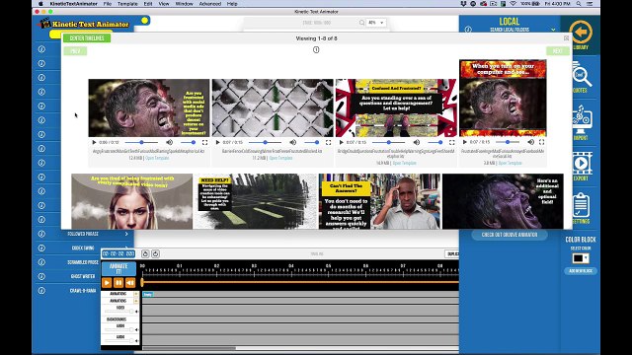Toggle the Video track speaker icon in the timeline
This screenshot has height=355, width=632.
136,312
